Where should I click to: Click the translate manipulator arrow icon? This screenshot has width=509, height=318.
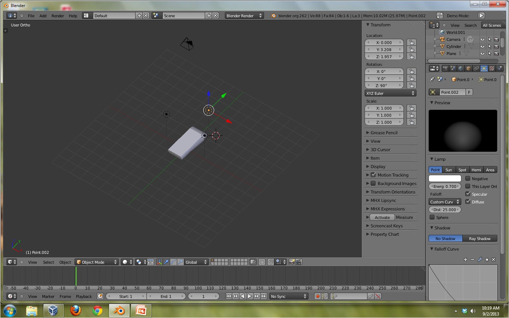point(166,262)
